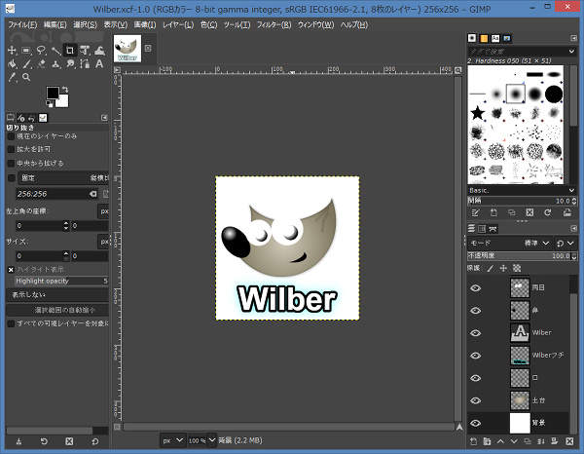Select the Zoom magnifier tool
Viewport: 584px width, 454px height.
point(26,77)
